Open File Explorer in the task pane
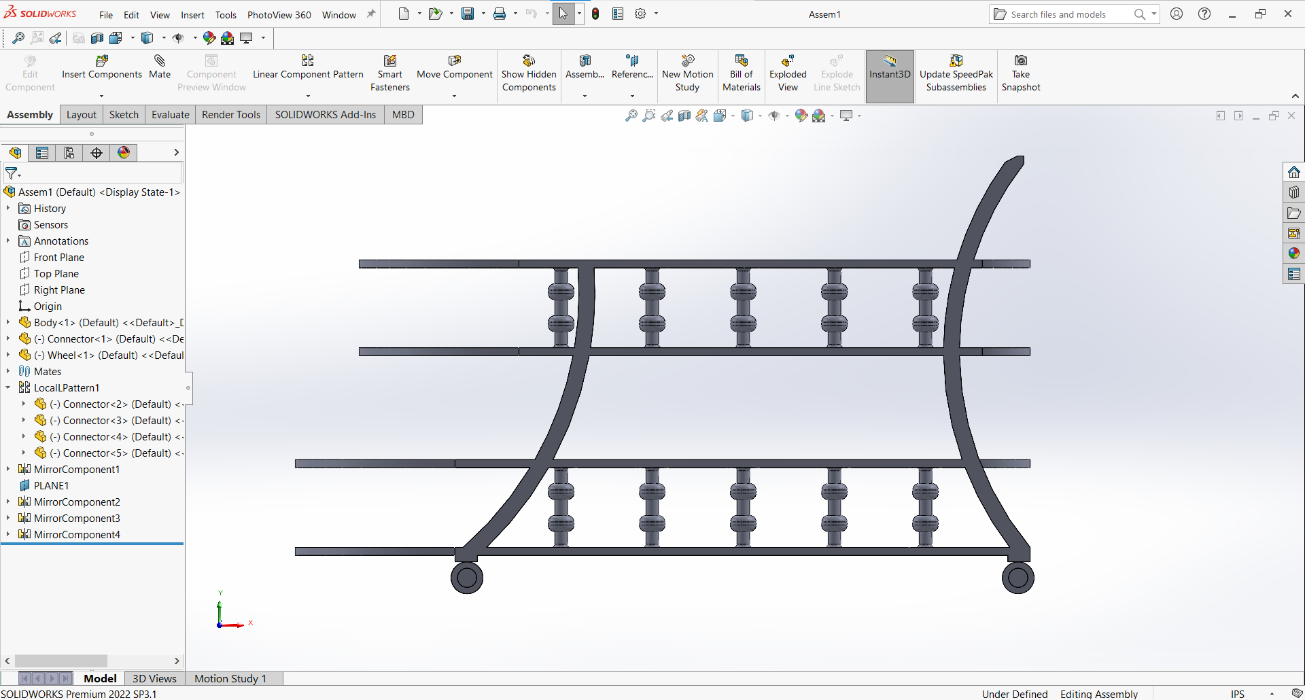This screenshot has width=1305, height=700. pyautogui.click(x=1294, y=213)
